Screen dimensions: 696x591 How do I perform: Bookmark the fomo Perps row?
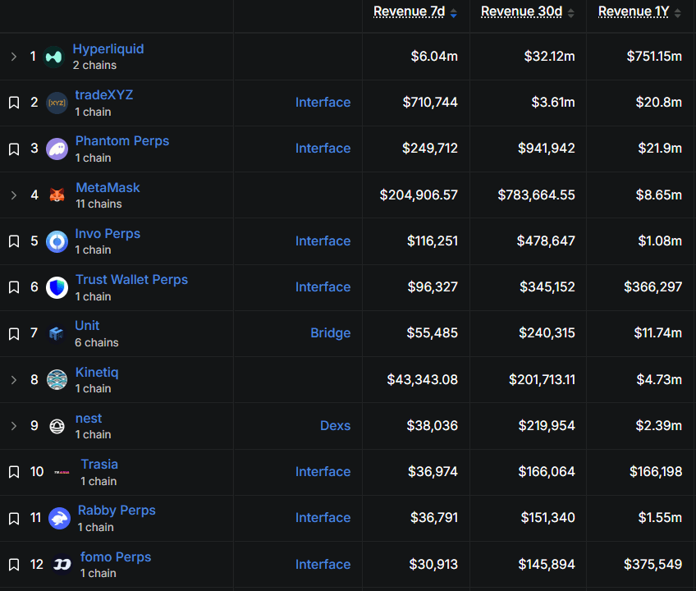click(x=14, y=565)
